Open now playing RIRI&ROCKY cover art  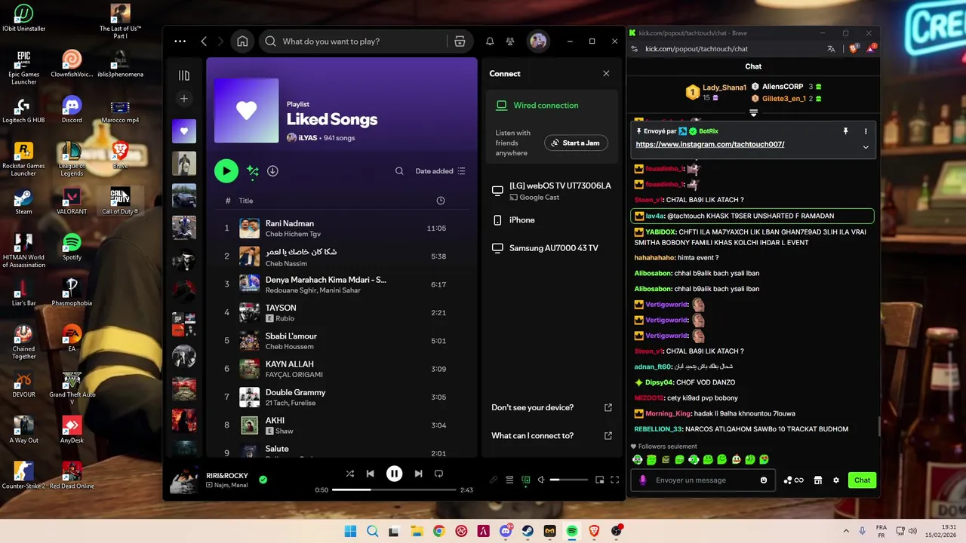point(184,480)
